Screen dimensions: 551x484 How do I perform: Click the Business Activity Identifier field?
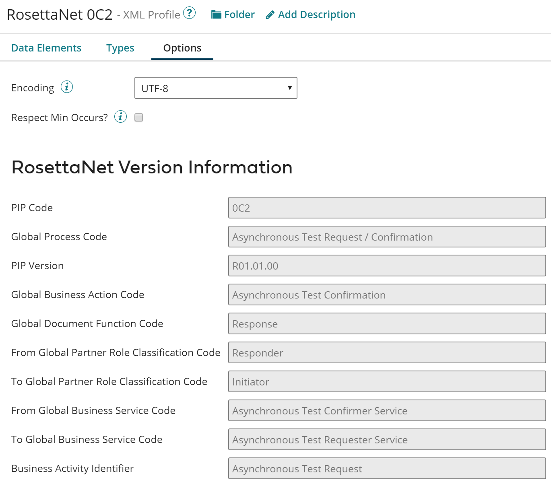[x=386, y=468]
